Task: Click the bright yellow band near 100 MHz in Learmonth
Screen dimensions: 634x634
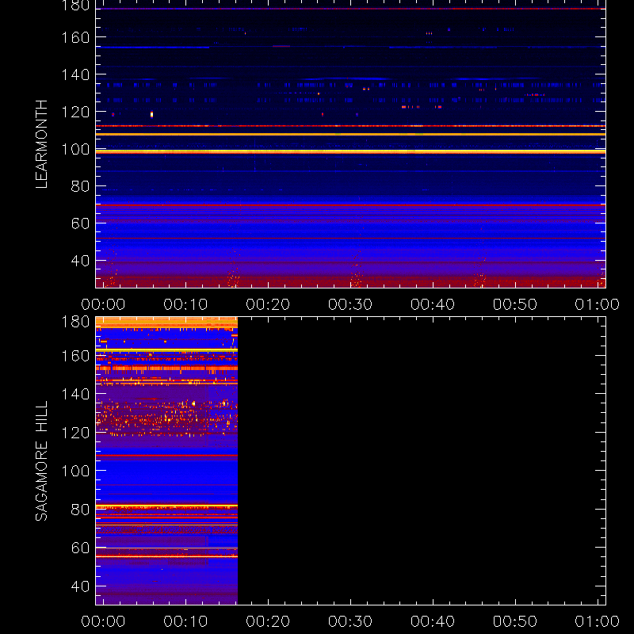Action: [350, 151]
